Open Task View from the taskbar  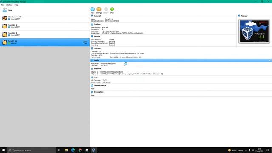point(59,150)
